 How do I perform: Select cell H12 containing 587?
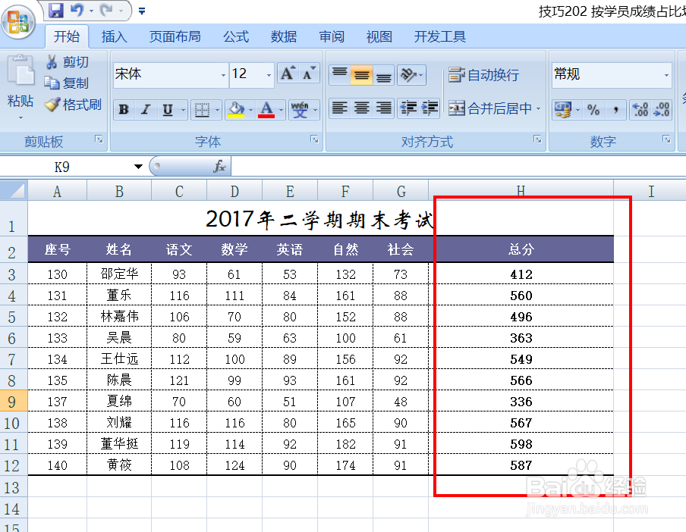click(521, 465)
